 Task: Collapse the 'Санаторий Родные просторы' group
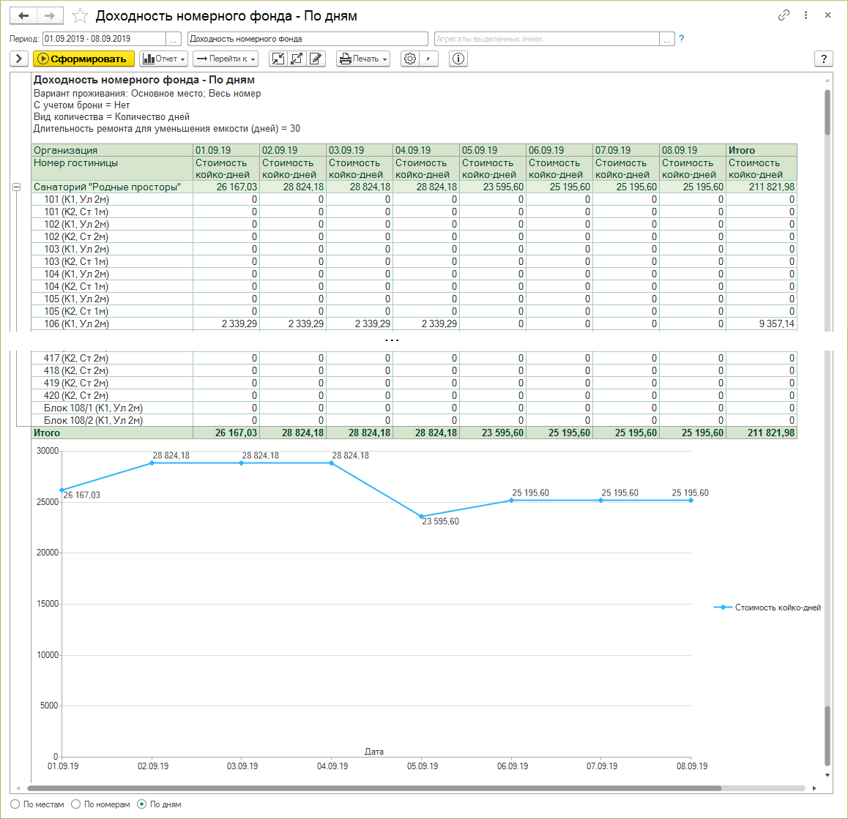pyautogui.click(x=16, y=187)
